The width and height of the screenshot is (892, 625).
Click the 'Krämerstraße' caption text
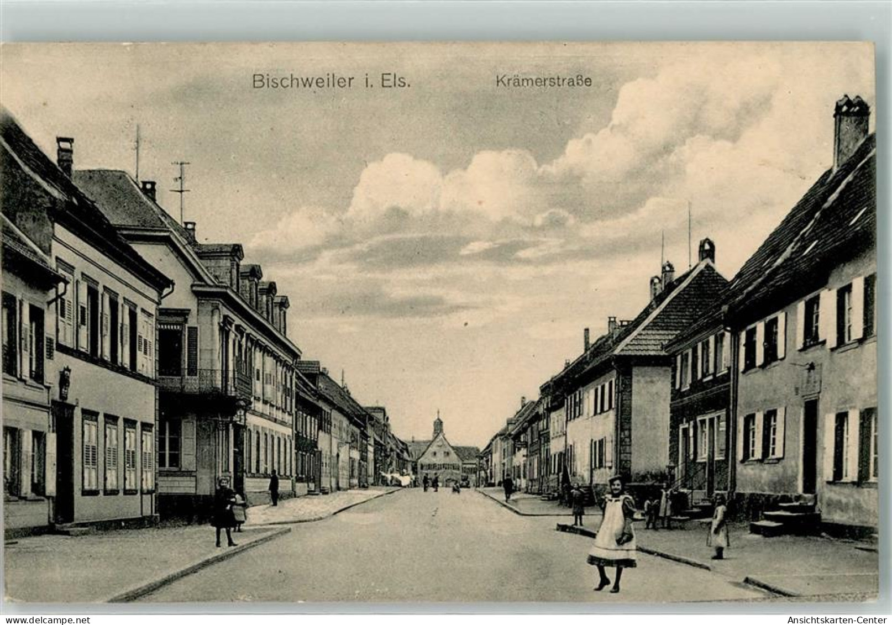(544, 81)
